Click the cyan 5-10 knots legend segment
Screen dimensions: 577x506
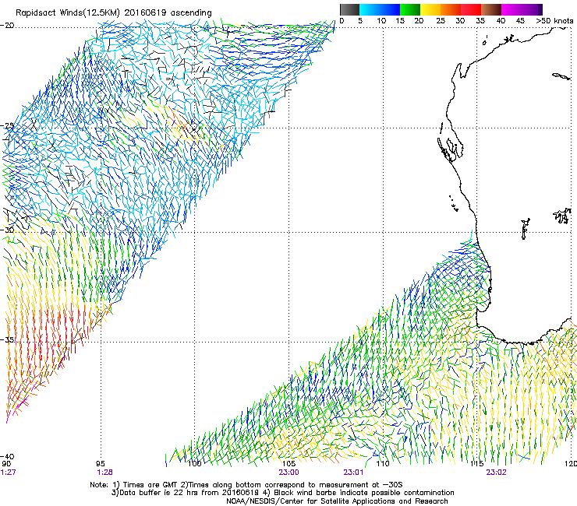[370, 9]
